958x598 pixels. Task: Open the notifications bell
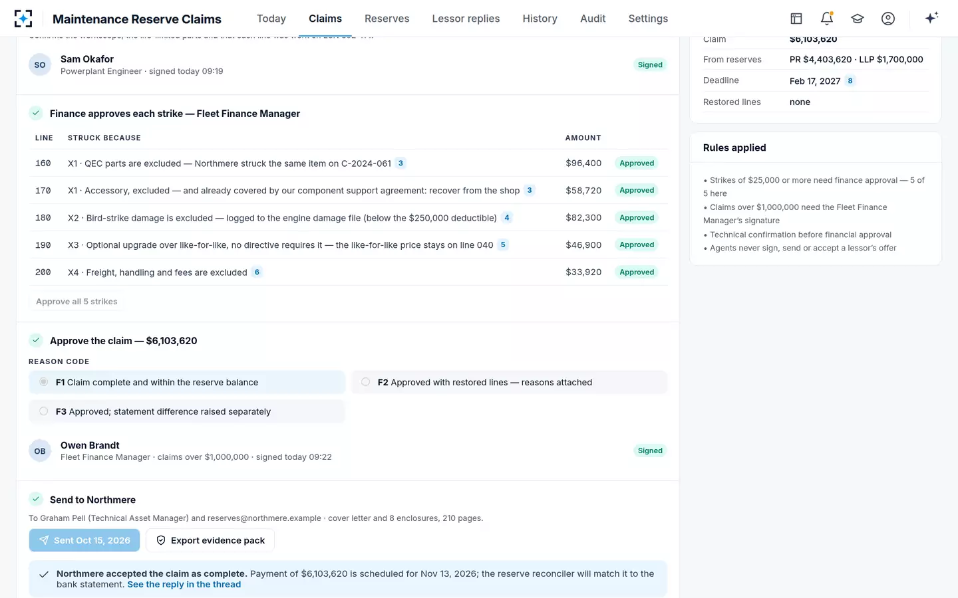[x=827, y=19]
